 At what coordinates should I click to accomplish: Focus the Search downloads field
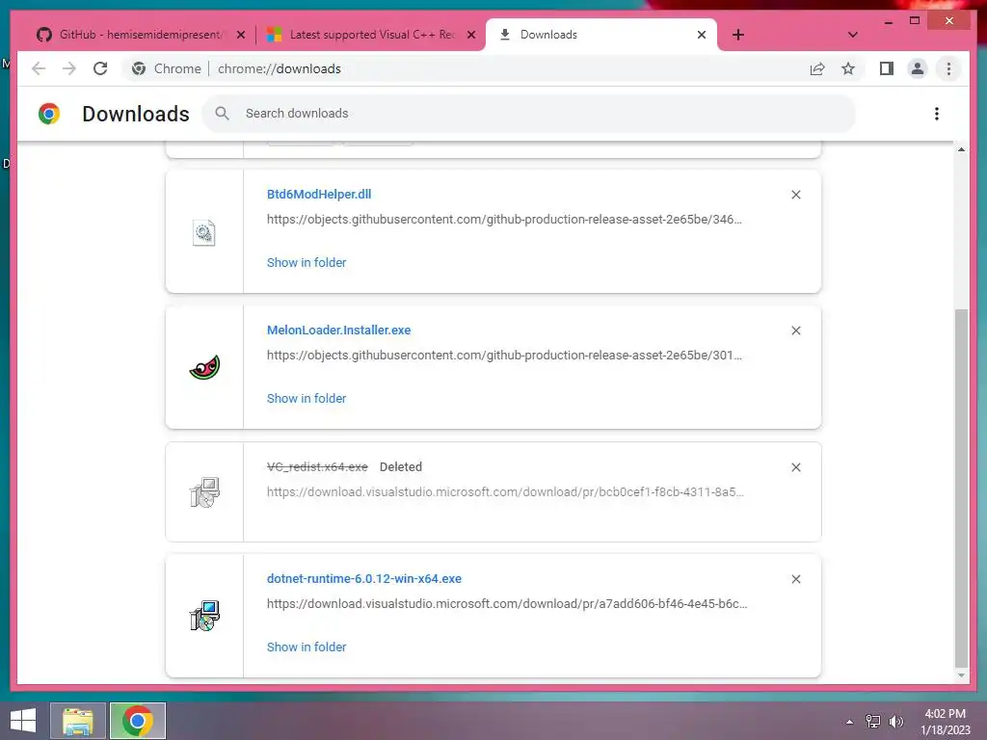(x=529, y=114)
